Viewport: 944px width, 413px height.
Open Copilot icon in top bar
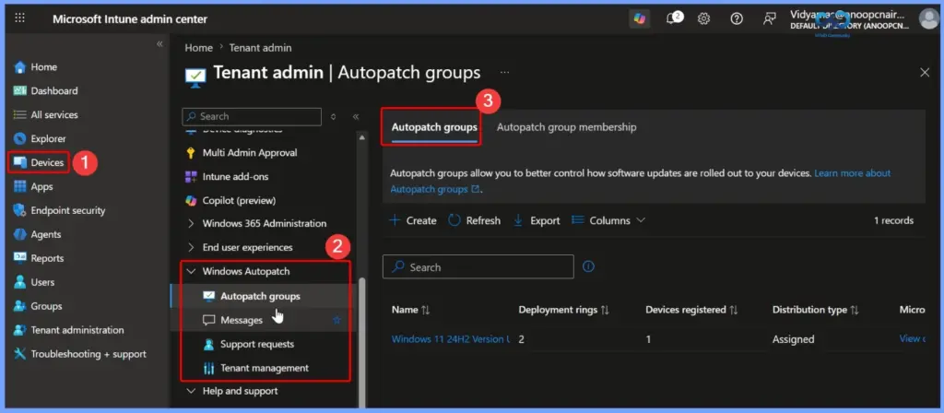coord(640,18)
